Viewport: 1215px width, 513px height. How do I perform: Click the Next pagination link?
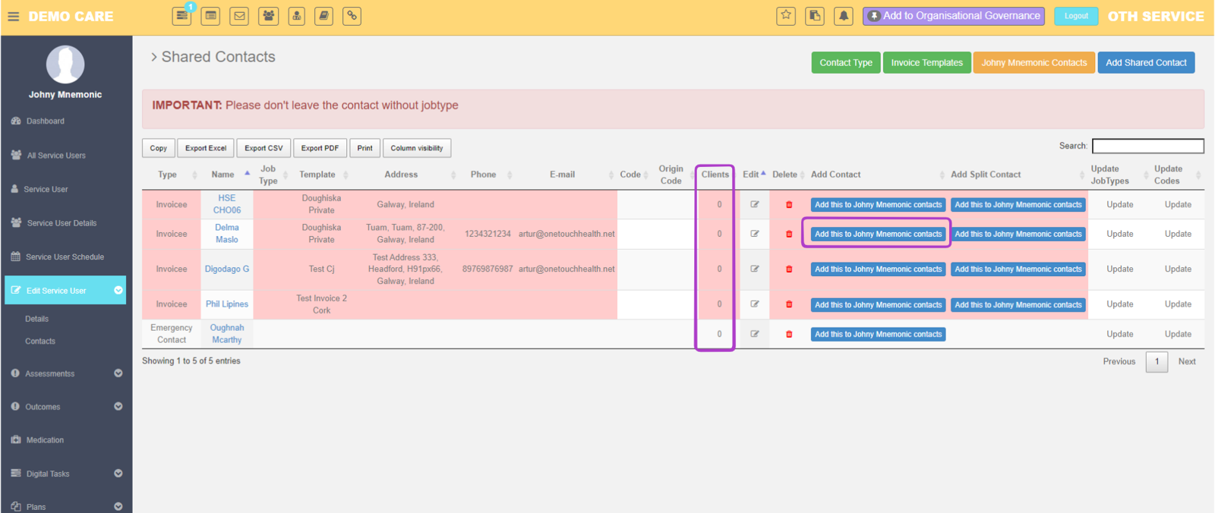(x=1187, y=362)
